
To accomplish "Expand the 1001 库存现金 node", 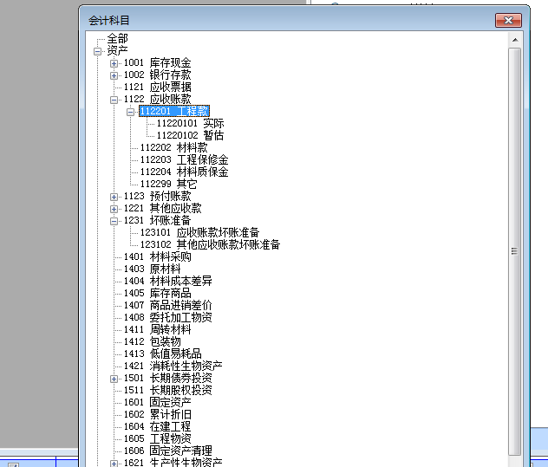I will pos(114,63).
